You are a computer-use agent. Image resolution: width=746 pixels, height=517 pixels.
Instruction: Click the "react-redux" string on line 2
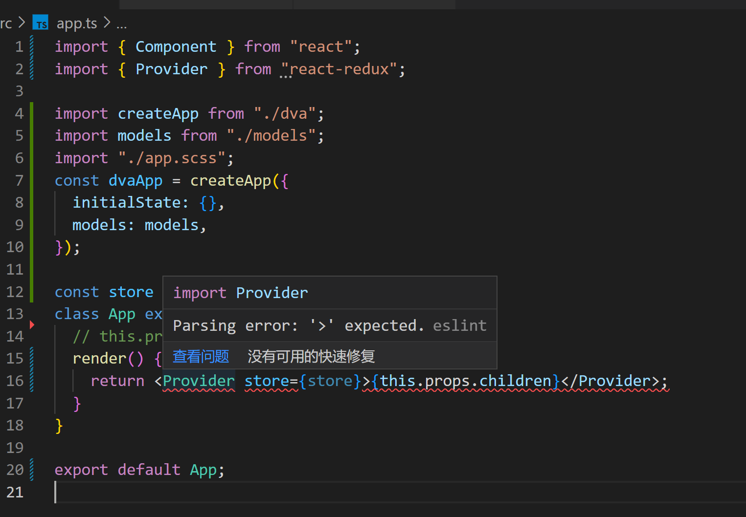(x=339, y=69)
